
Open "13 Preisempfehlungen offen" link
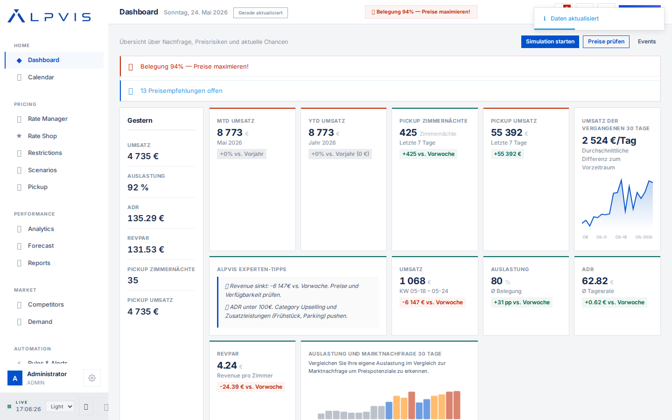click(x=182, y=91)
